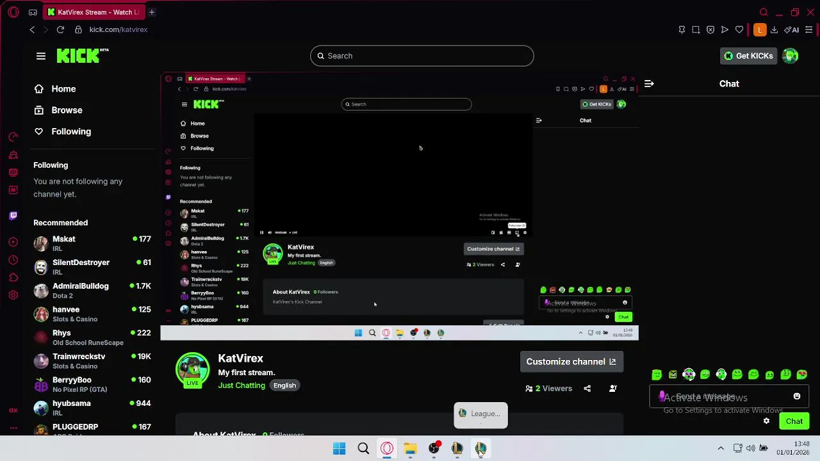820x461 pixels.
Task: Open Mskat recommended channel
Action: click(92, 243)
